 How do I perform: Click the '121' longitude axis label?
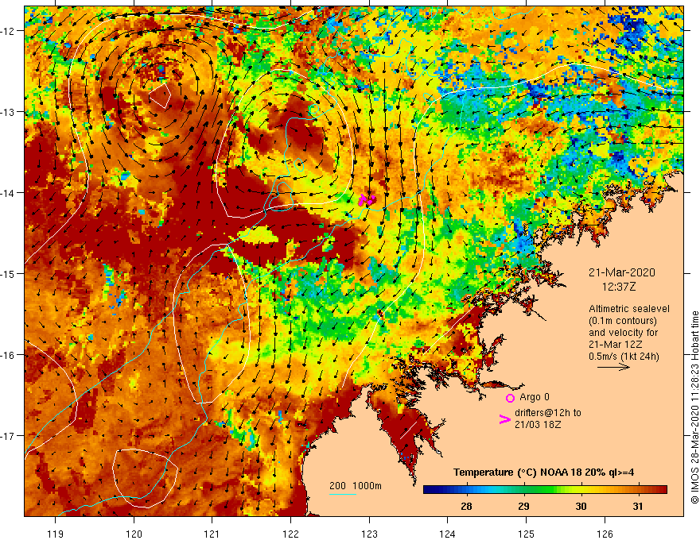tap(212, 534)
